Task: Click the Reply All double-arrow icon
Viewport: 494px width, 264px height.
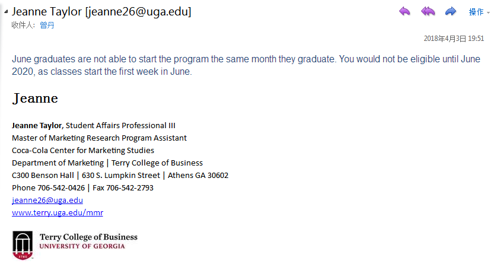Action: tap(428, 11)
